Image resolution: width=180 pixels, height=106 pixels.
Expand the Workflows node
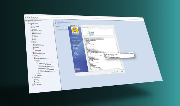pyautogui.click(x=34, y=76)
